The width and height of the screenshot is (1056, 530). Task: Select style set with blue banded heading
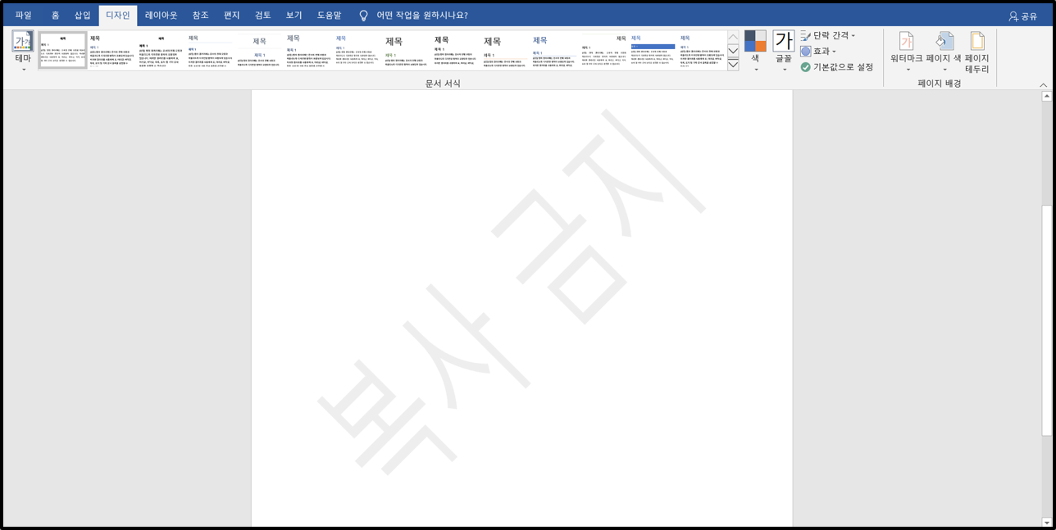click(x=653, y=51)
